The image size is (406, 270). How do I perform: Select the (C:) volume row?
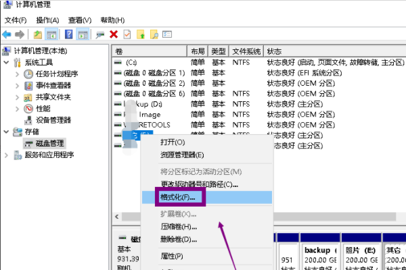tap(259, 63)
